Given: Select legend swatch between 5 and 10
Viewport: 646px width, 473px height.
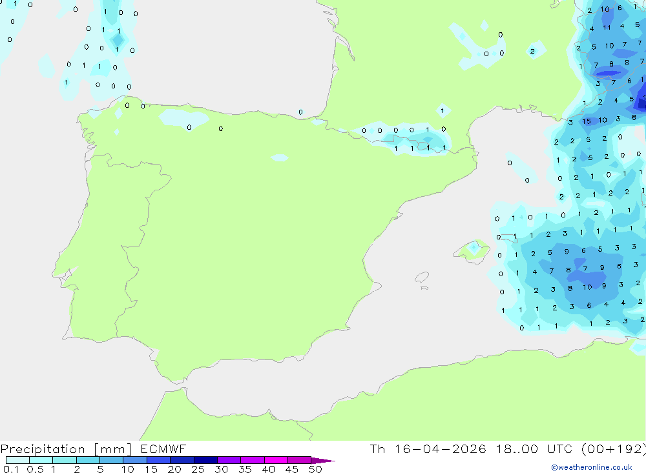Looking at the screenshot, I should point(112,460).
